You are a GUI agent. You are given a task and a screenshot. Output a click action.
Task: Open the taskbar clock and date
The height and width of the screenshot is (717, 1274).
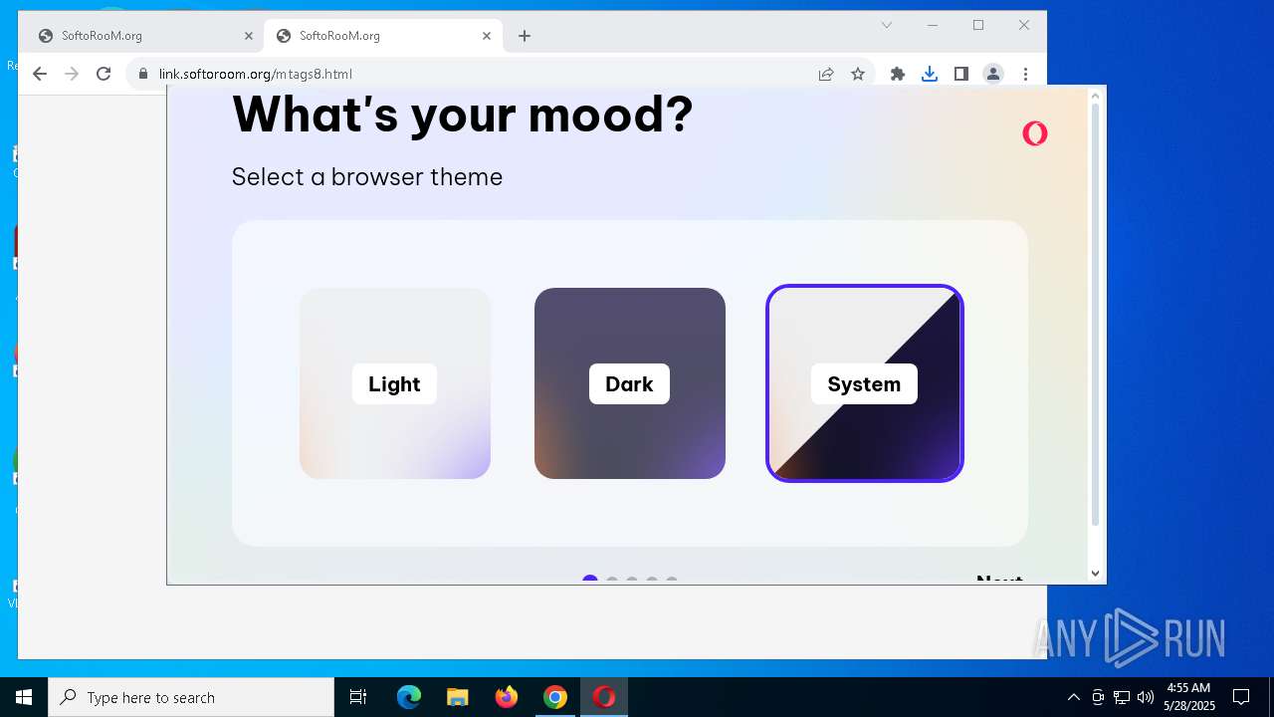click(1189, 697)
